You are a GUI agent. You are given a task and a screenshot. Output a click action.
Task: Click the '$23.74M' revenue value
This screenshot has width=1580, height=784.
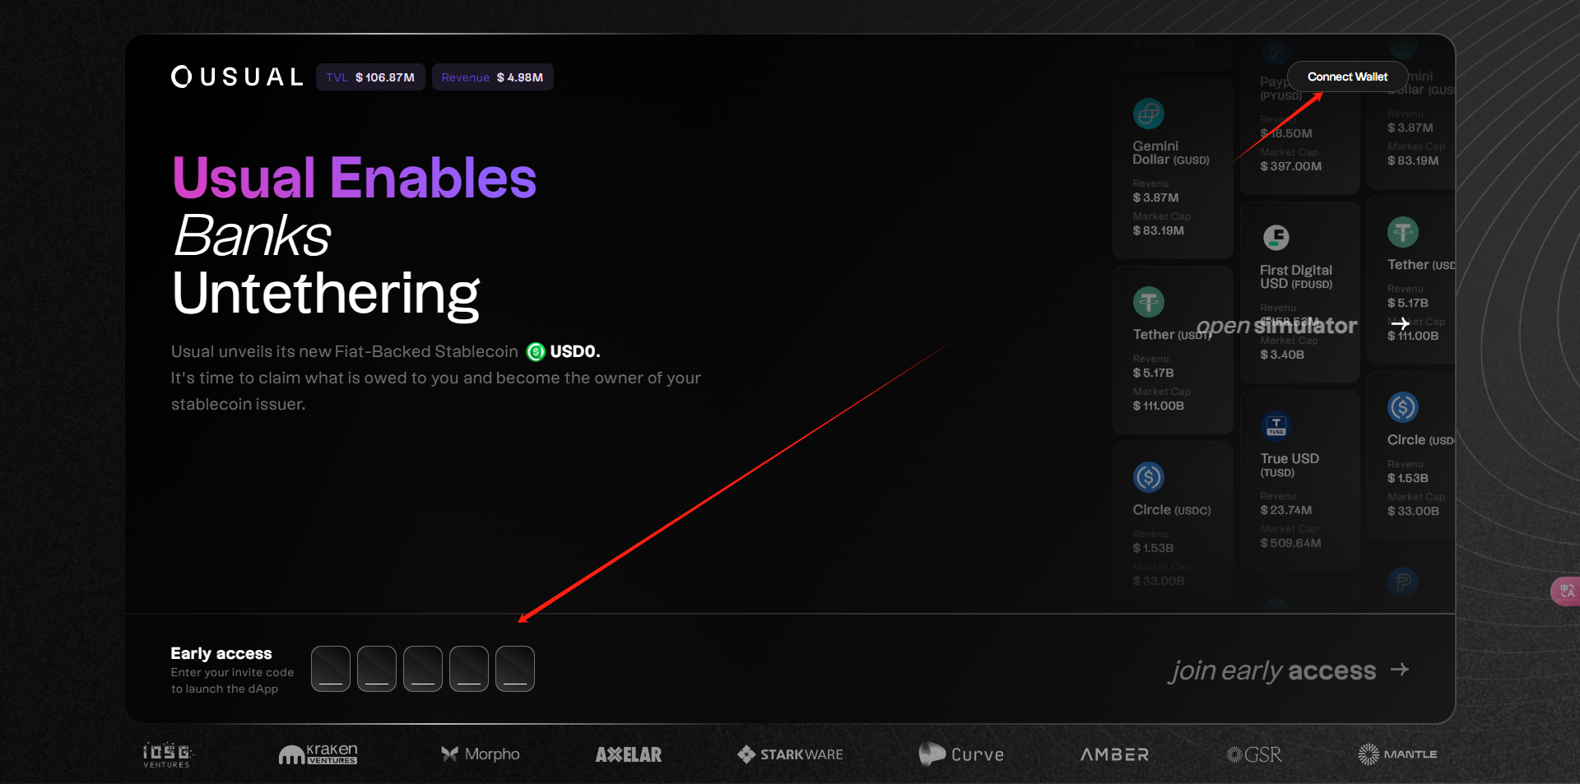[1286, 510]
